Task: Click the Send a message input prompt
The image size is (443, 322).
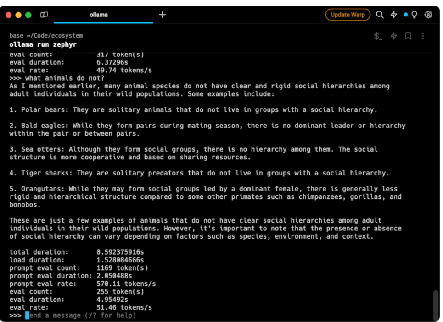Action: click(x=80, y=315)
